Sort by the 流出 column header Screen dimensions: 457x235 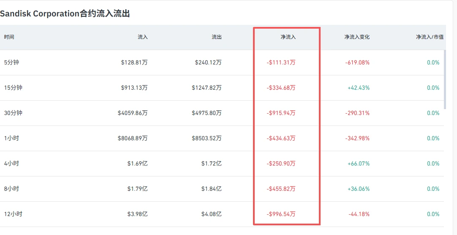click(217, 37)
